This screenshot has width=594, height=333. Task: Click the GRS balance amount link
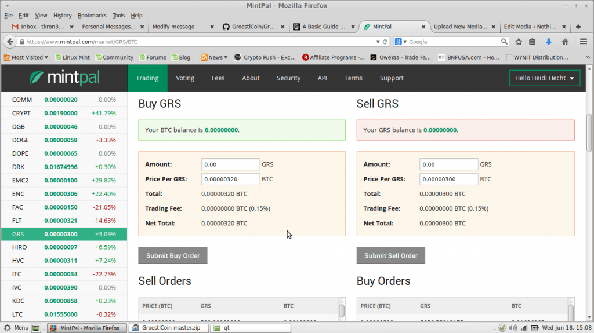440,130
